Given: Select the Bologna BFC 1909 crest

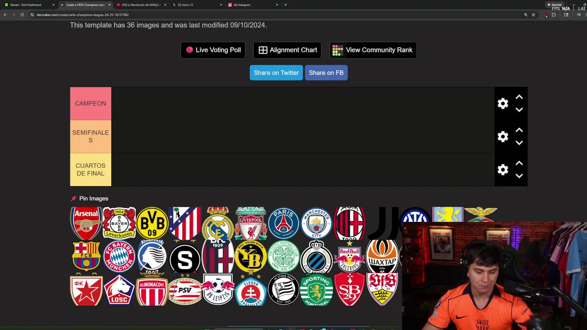Looking at the screenshot, I should tap(218, 256).
